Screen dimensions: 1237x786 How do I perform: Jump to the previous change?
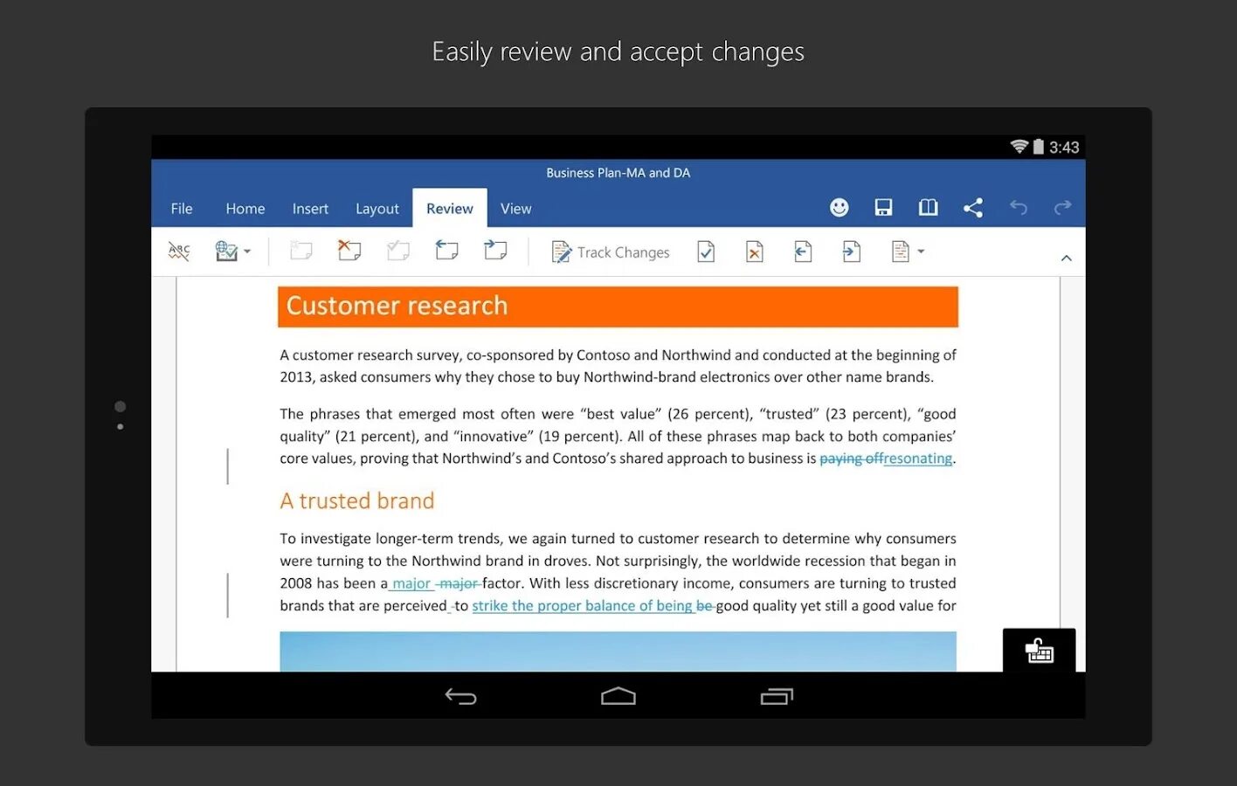804,252
